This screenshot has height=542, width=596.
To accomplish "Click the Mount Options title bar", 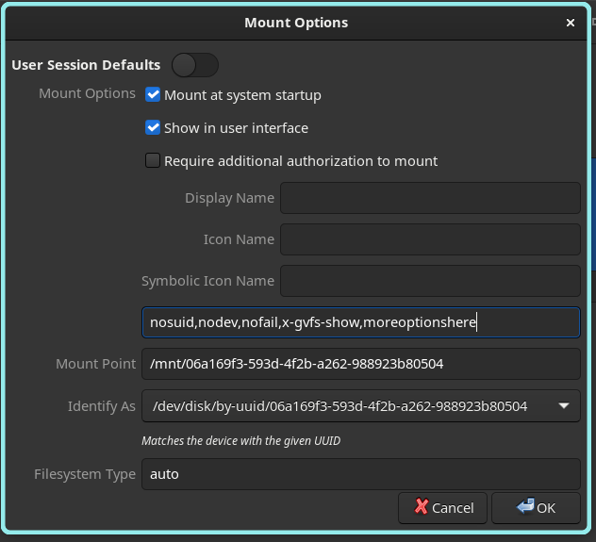I will (x=296, y=23).
